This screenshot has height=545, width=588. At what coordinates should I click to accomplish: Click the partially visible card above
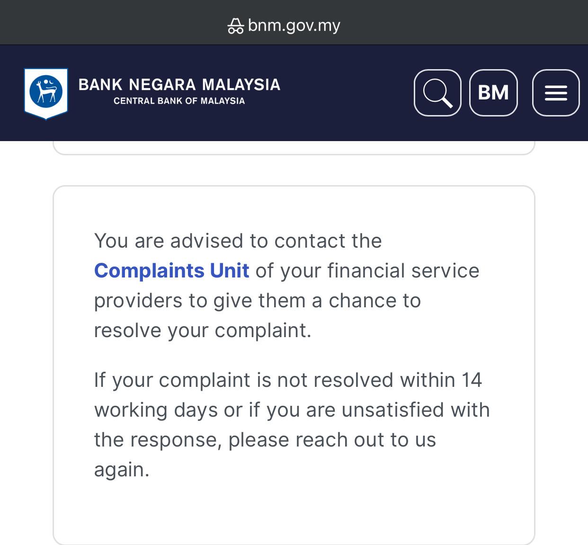point(294,148)
